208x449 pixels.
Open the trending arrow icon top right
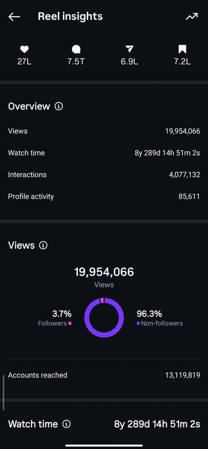[x=192, y=17]
